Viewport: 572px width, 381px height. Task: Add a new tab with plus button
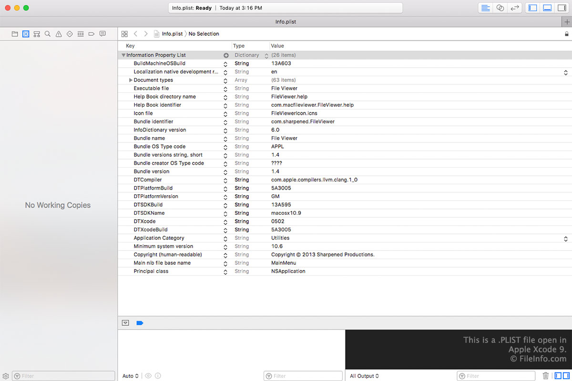pos(566,22)
